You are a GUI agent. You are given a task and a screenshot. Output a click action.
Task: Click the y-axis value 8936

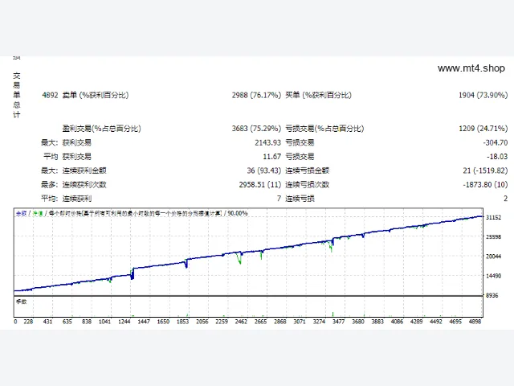click(492, 295)
